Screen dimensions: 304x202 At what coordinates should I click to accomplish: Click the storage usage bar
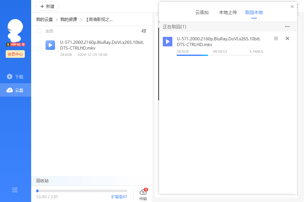(x=82, y=191)
